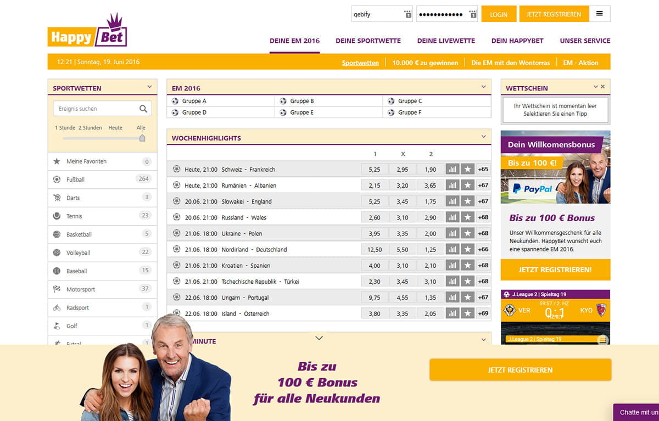
Task: Open the 10.000 € zu gewinnen link
Action: pyautogui.click(x=425, y=63)
